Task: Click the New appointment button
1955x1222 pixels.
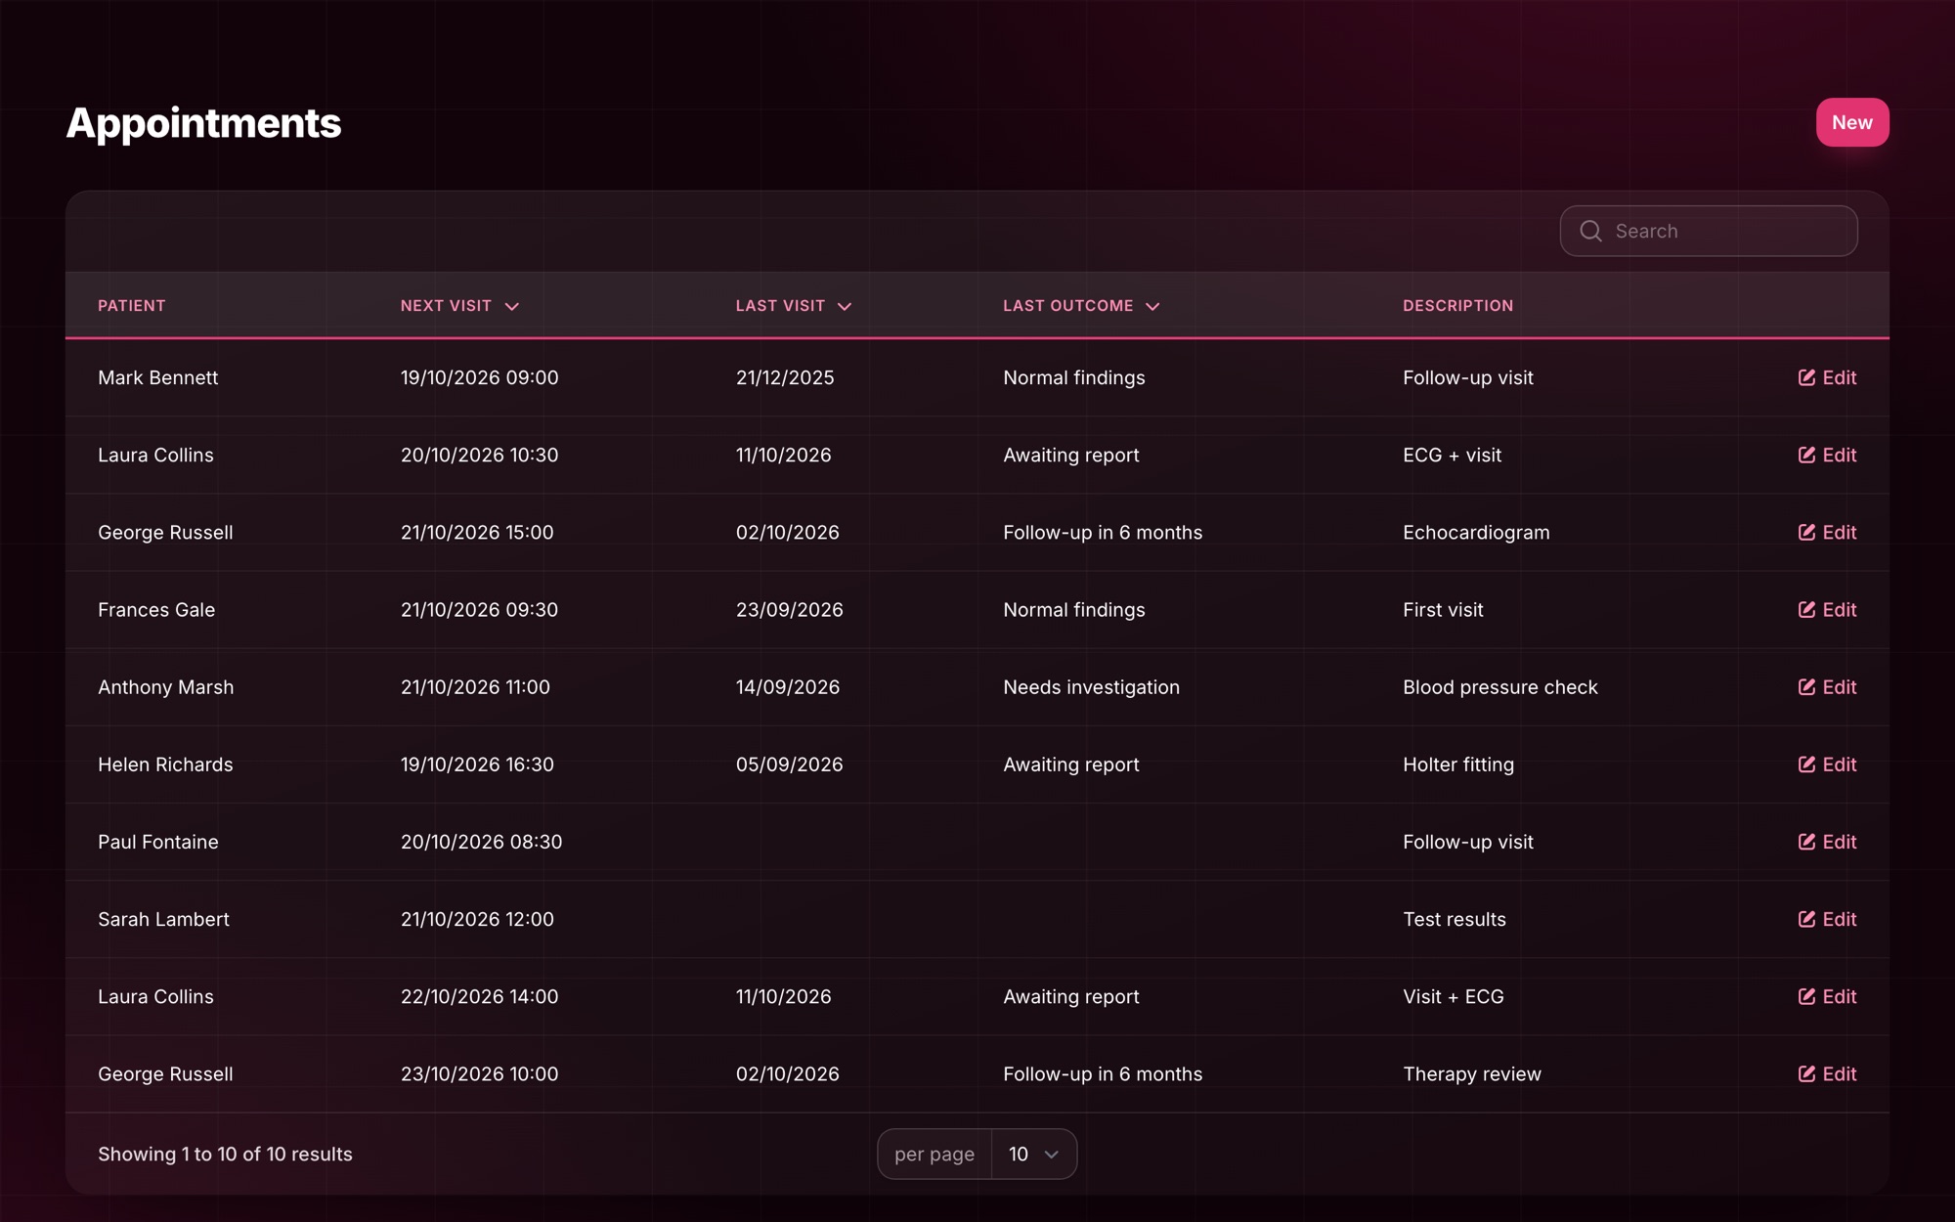Action: pos(1852,122)
